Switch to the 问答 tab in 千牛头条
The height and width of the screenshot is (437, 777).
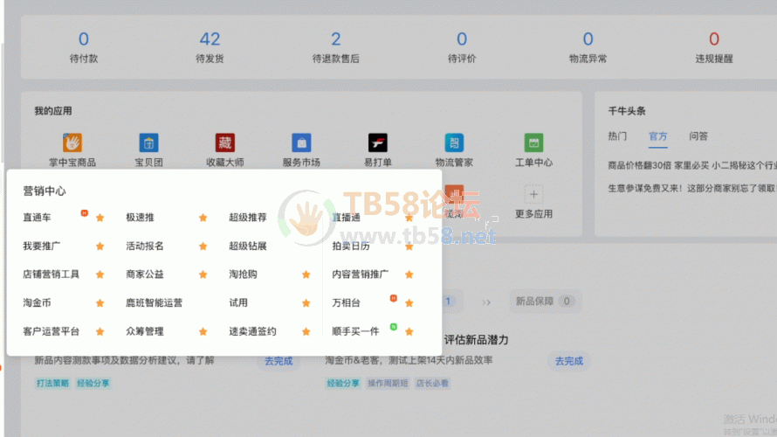point(698,136)
